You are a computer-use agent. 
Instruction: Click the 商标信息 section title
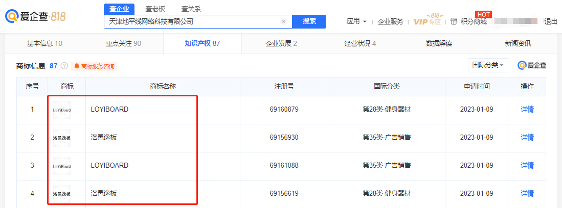click(31, 66)
